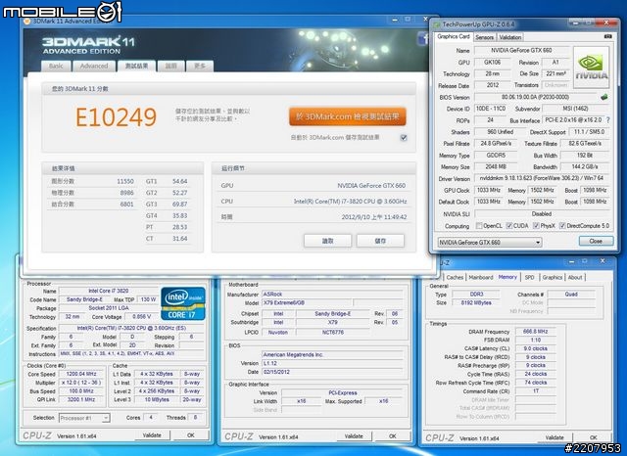This screenshot has height=456, width=627.
Task: Click the GPU Clock value 1033 MHz
Action: [x=489, y=190]
